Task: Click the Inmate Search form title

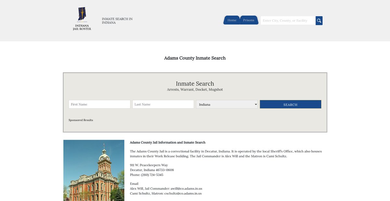Action: [x=195, y=84]
